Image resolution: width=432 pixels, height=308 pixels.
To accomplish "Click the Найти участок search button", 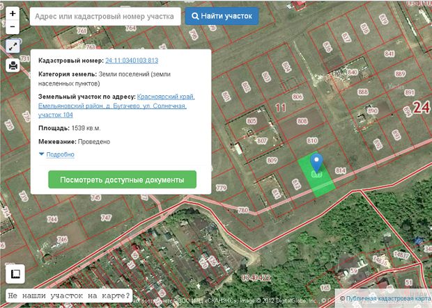I will click(222, 16).
